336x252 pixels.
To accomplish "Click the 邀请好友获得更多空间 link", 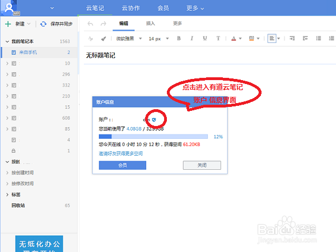I will (x=120, y=153).
